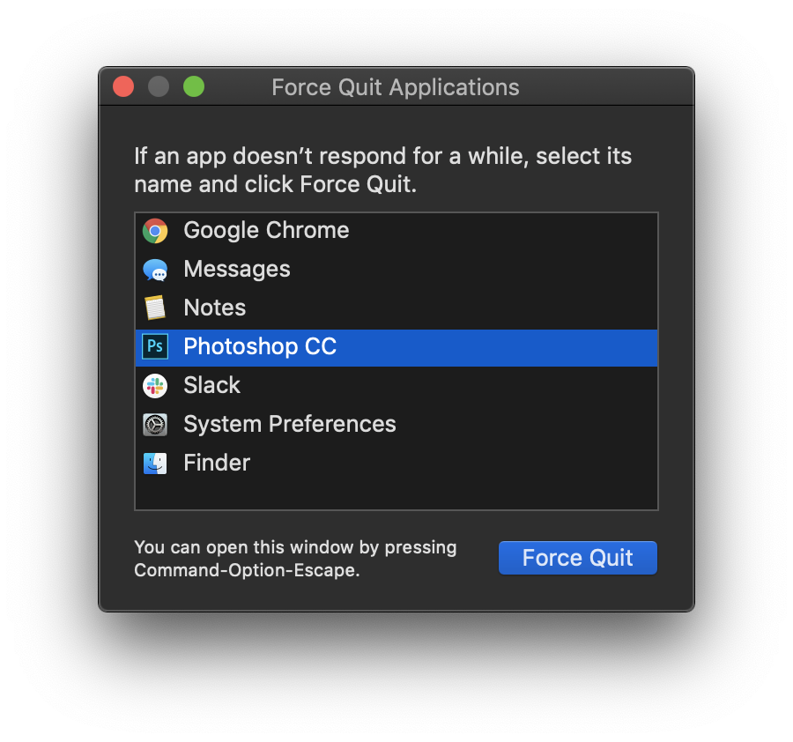Choose Notes from the app list
Image resolution: width=793 pixels, height=742 pixels.
(x=396, y=308)
